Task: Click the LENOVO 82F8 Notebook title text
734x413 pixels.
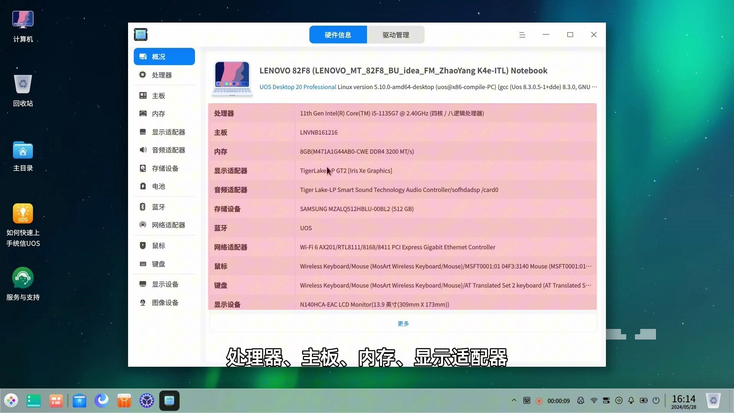Action: [403, 70]
